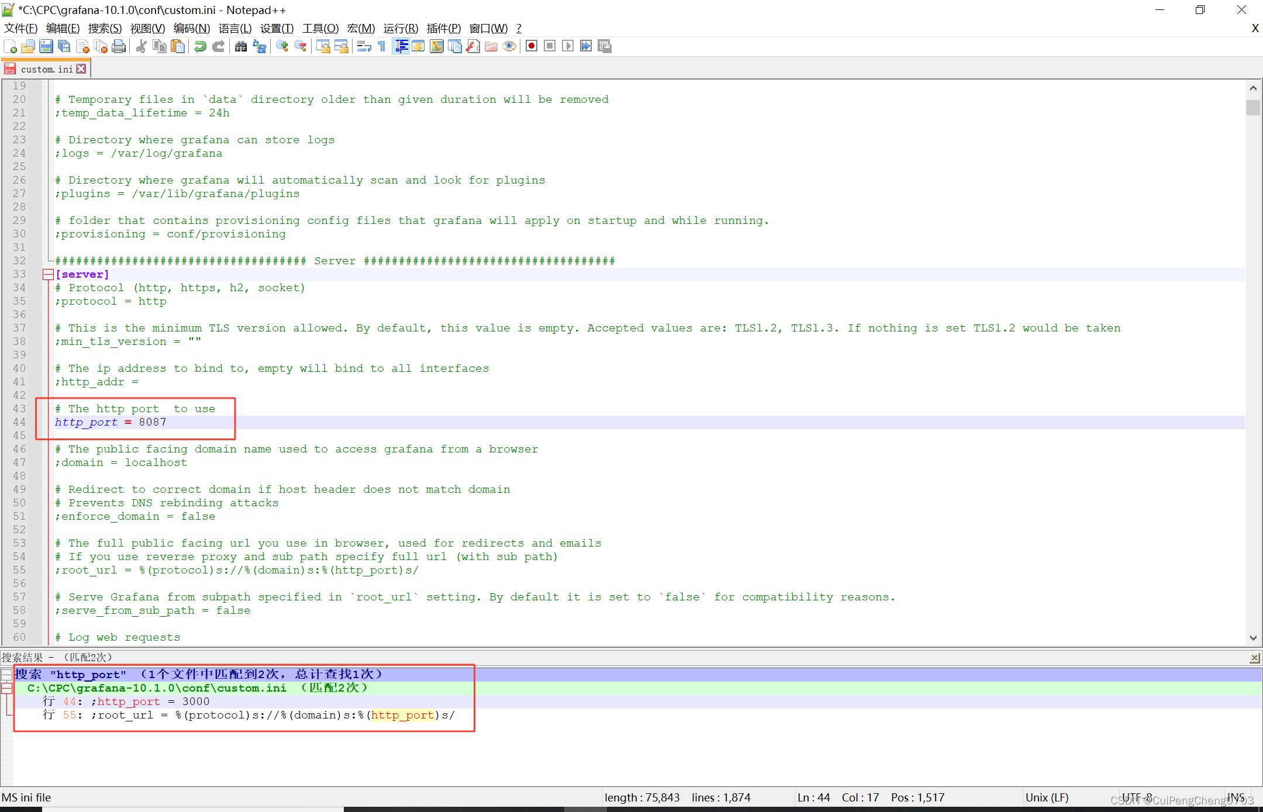Close document X at menu bar right
The image size is (1263, 812).
pos(1255,28)
